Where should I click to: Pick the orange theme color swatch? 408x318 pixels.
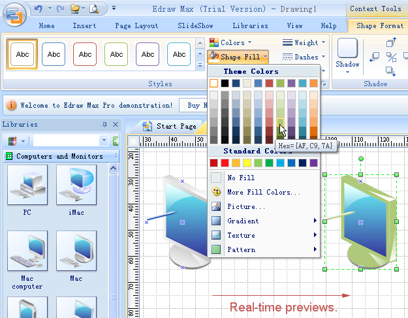313,84
